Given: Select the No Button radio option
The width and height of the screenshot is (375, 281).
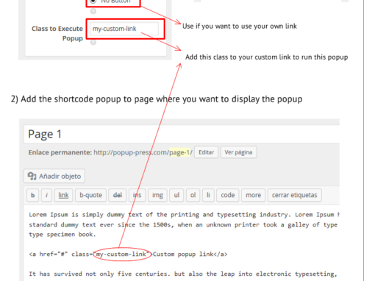Looking at the screenshot, I should coord(93,1).
